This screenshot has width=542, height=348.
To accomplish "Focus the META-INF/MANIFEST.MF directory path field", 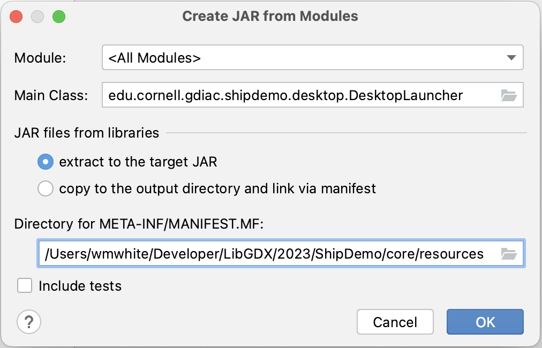I will (265, 254).
